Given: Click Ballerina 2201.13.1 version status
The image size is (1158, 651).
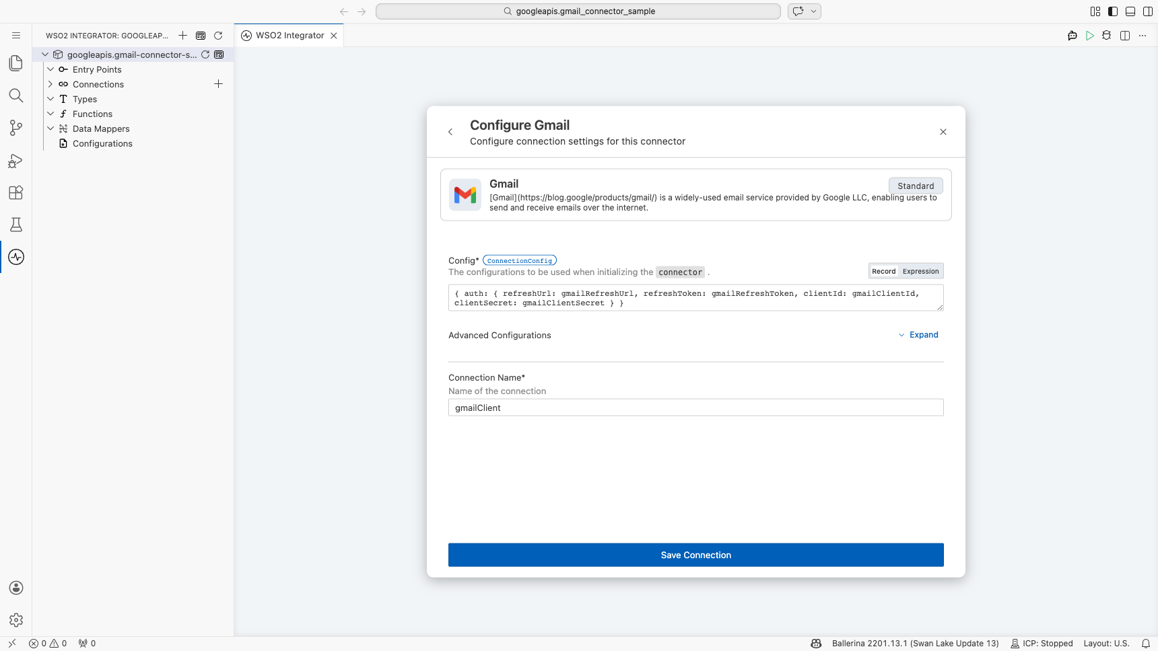Looking at the screenshot, I should tap(916, 644).
